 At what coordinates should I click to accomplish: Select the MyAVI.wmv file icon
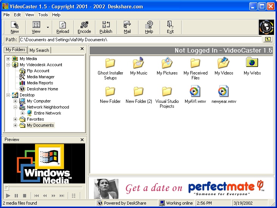coord(195,91)
